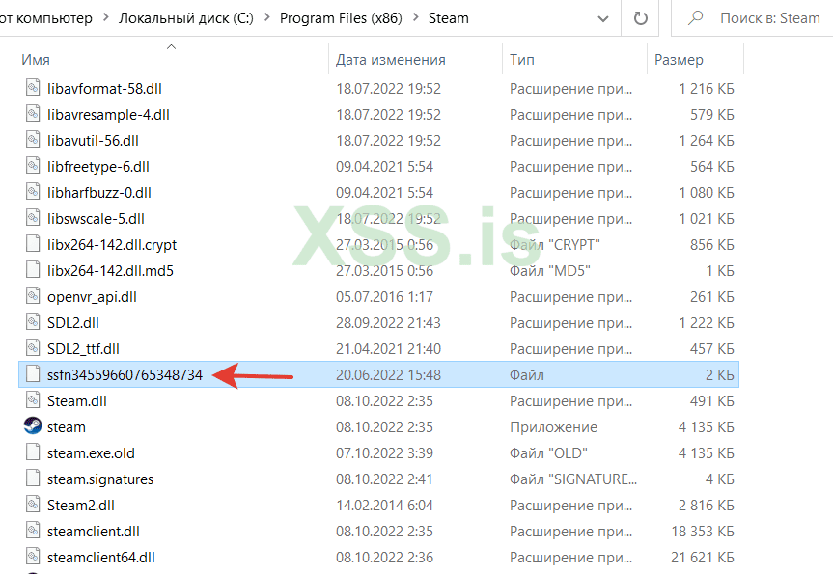
Task: Select the file name libfreetype-6.dll
Action: click(x=97, y=166)
